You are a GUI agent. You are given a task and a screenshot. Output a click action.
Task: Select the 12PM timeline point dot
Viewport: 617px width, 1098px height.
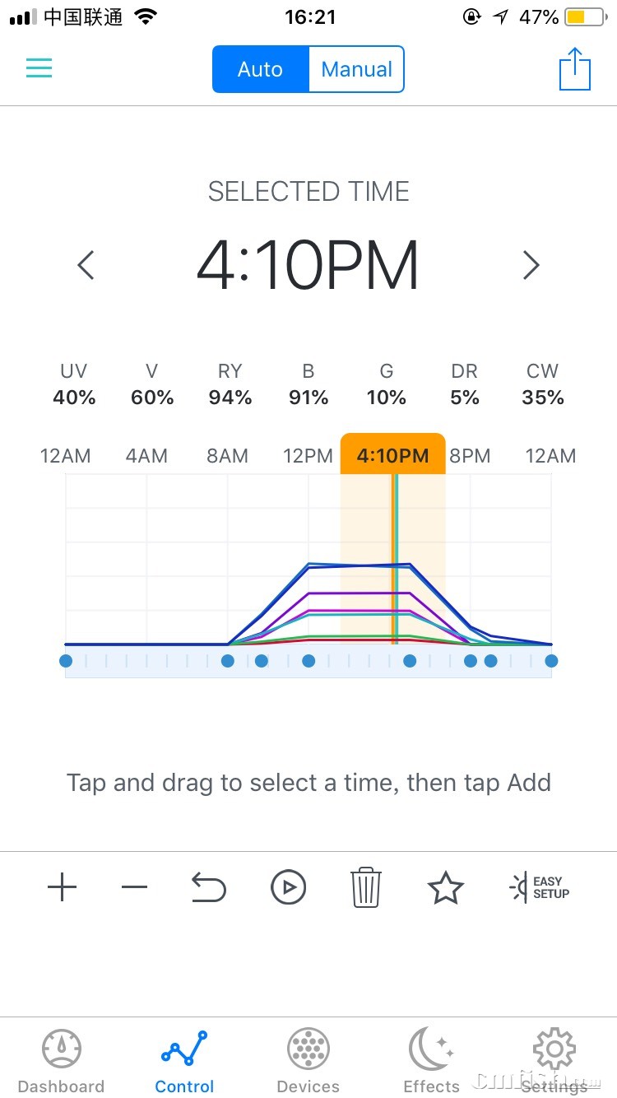(308, 661)
